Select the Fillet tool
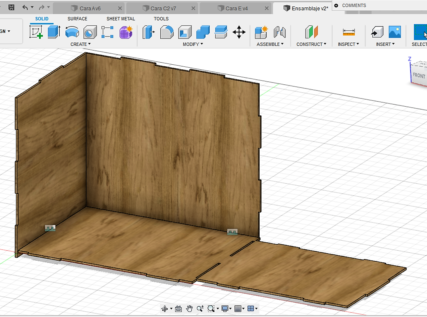Screen dimensions: 427x317 click(x=167, y=33)
